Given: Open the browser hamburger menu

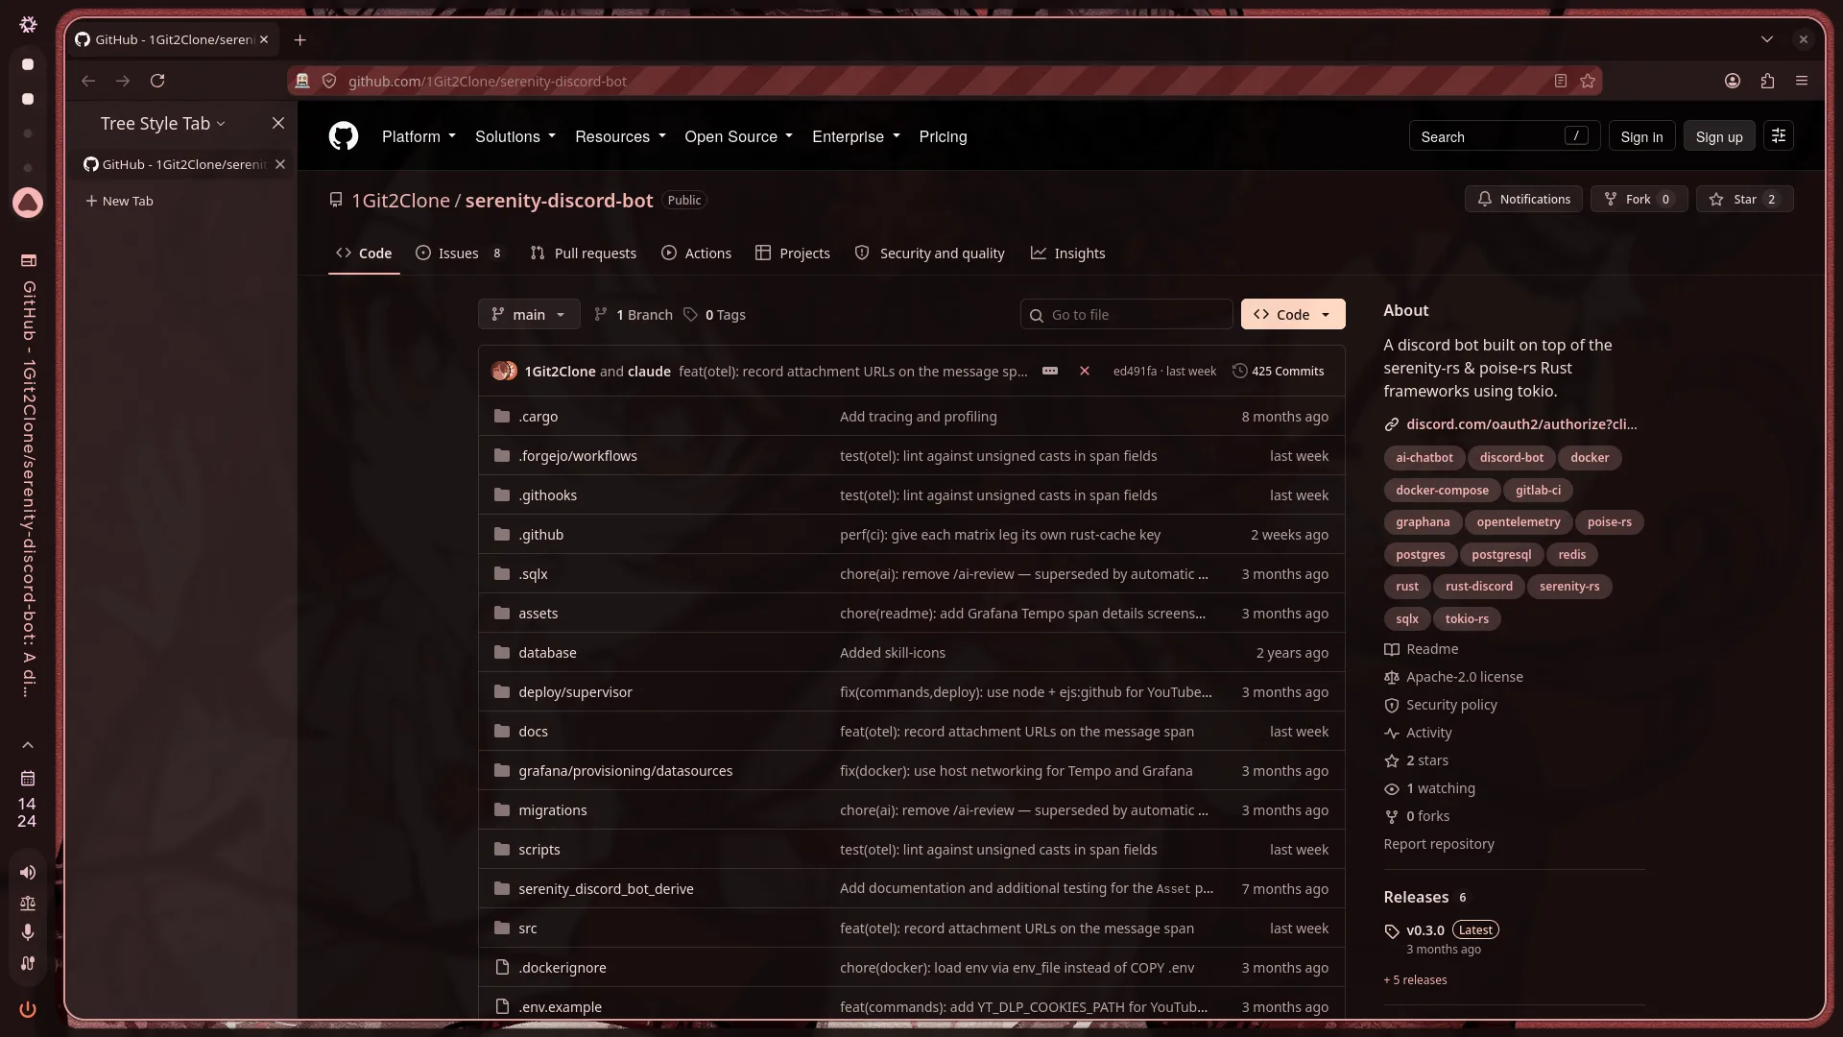Looking at the screenshot, I should (1802, 81).
